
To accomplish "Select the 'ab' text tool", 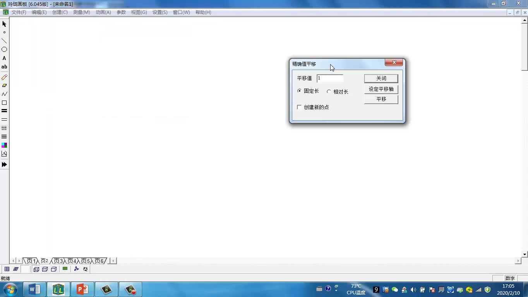I will (x=4, y=67).
